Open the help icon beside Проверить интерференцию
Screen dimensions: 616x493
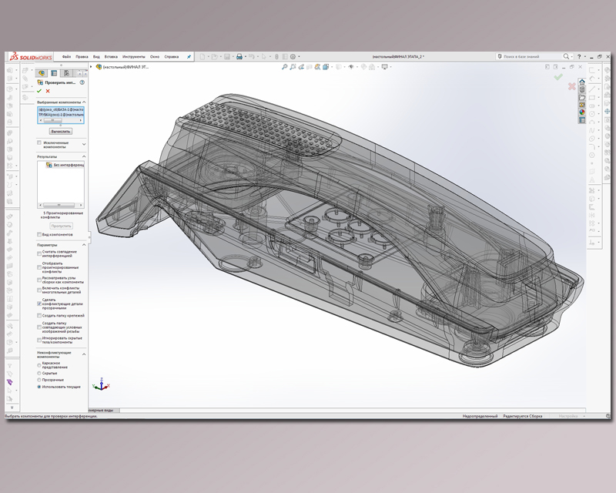(82, 83)
